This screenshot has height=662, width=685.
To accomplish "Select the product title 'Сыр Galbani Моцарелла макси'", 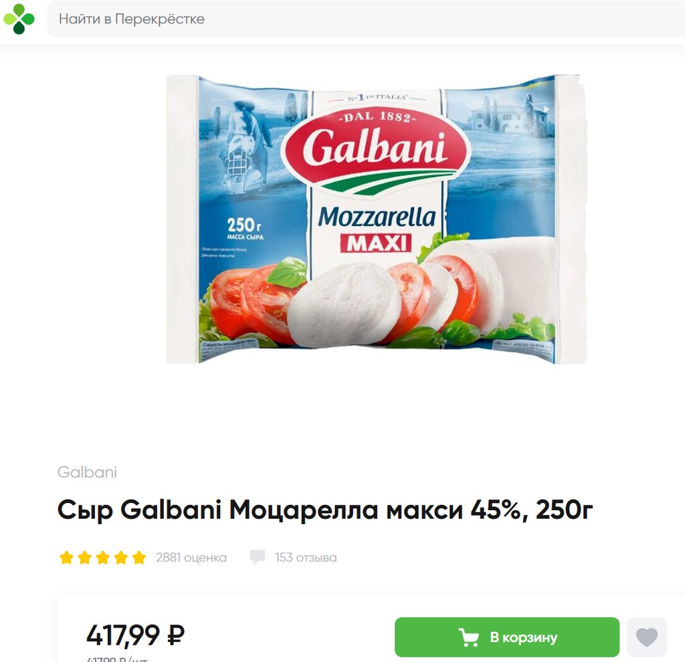I will click(260, 510).
